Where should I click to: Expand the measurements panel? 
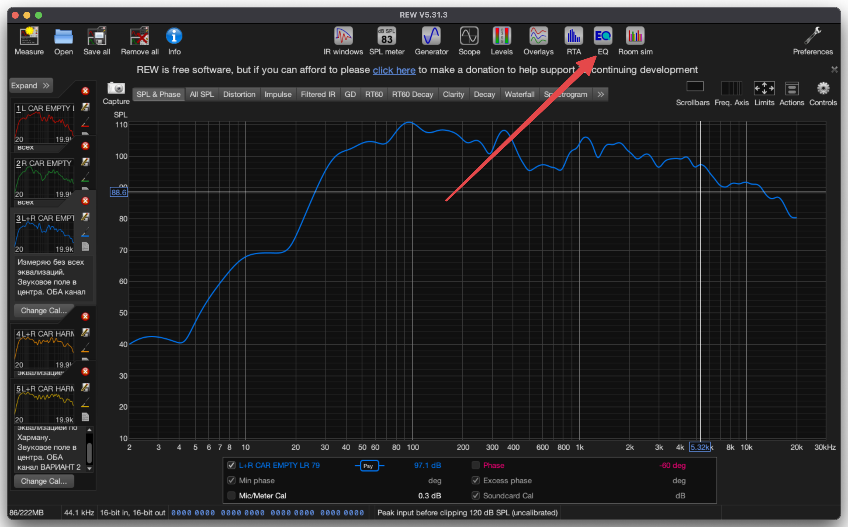[x=31, y=85]
